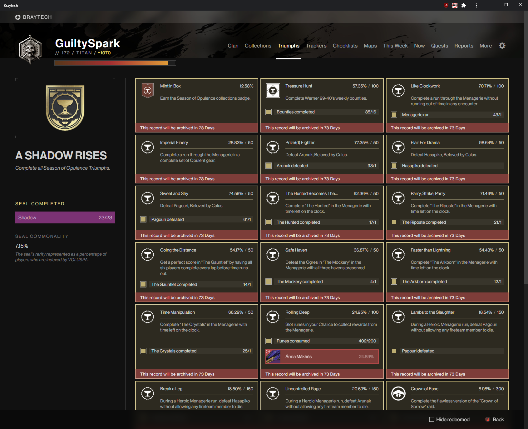Click the Menagerie run objective checkbox
The width and height of the screenshot is (528, 429).
click(x=394, y=115)
